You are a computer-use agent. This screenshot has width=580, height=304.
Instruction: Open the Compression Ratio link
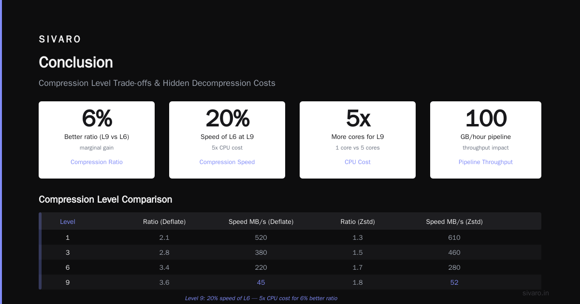(97, 162)
